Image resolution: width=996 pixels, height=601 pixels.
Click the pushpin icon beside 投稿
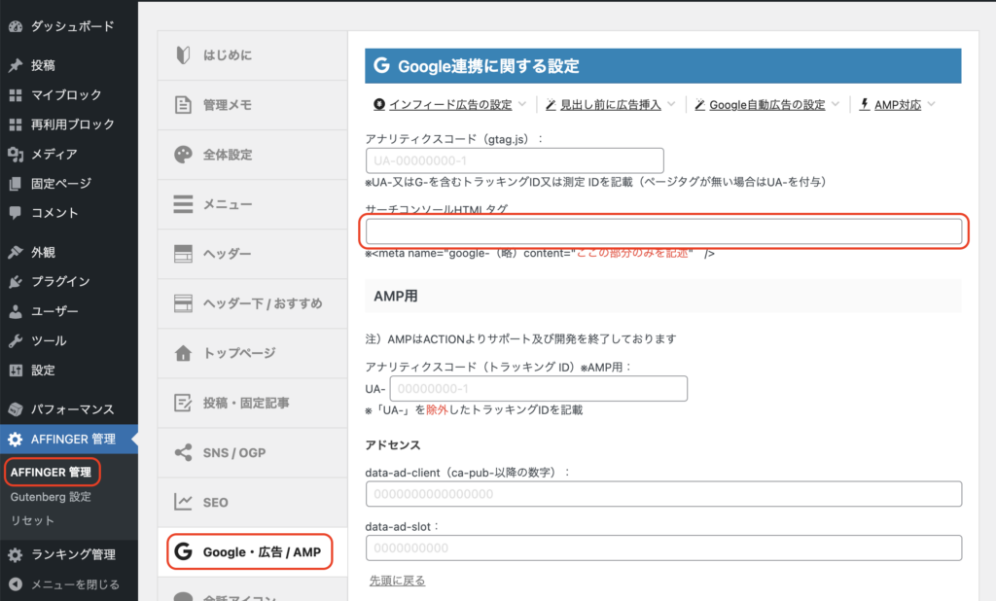coord(16,65)
